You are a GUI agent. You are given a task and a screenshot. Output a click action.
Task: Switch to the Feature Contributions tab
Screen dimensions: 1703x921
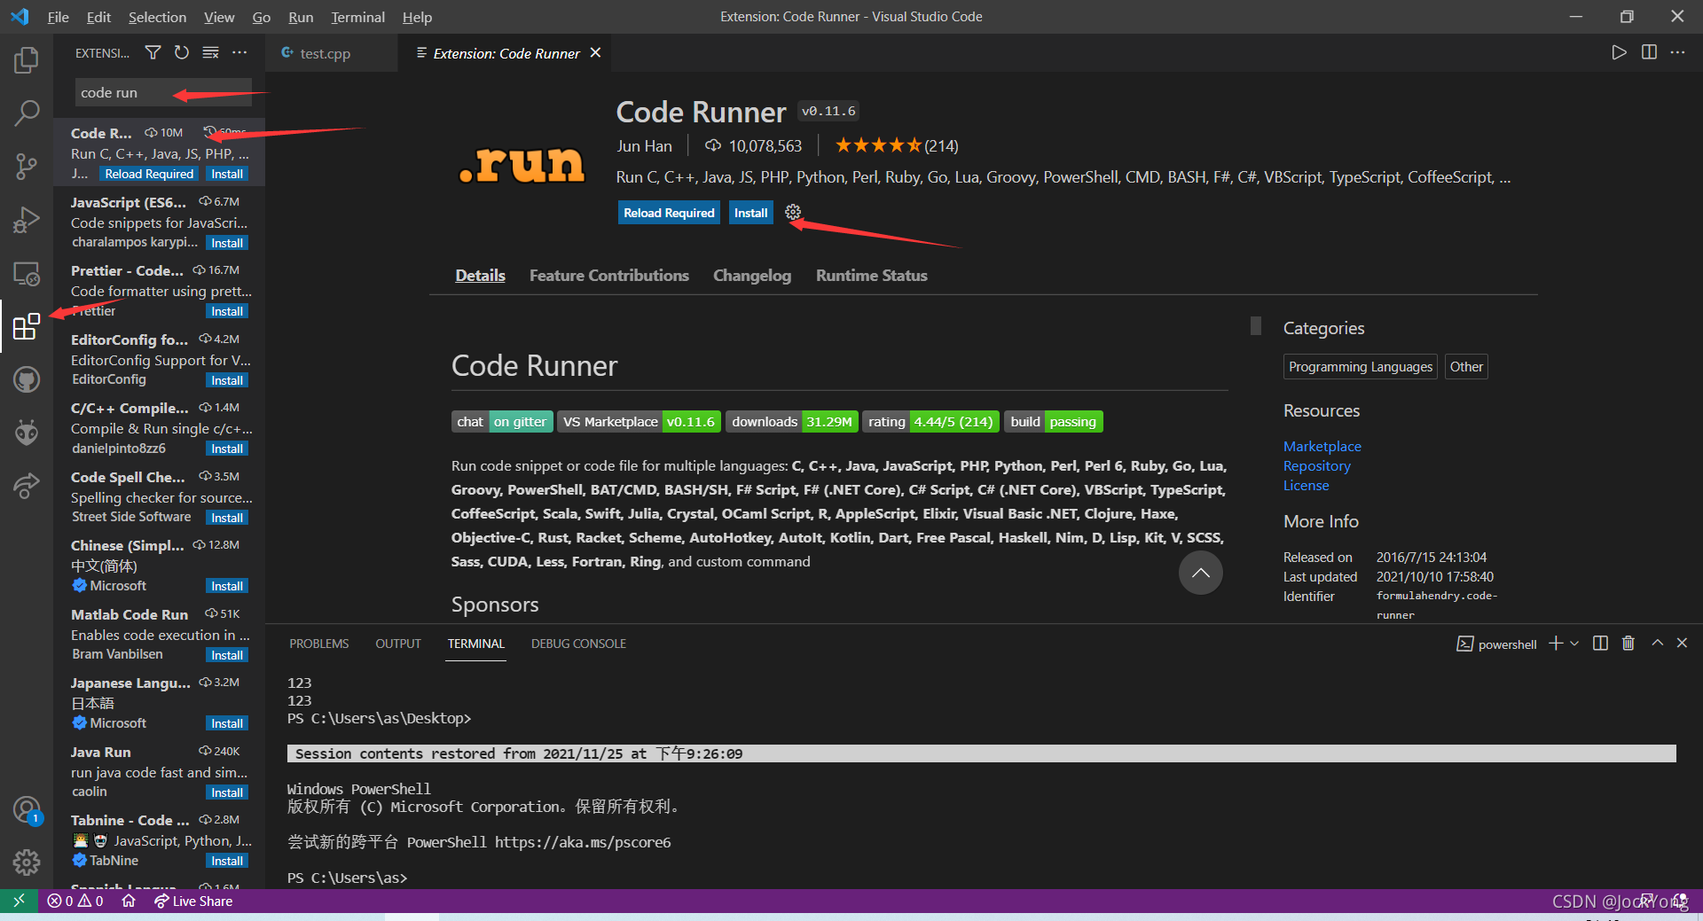click(x=608, y=276)
